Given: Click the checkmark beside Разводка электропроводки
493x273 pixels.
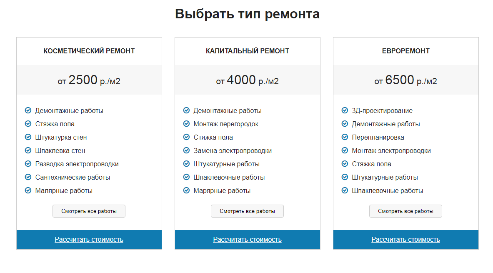Looking at the screenshot, I should pyautogui.click(x=27, y=164).
